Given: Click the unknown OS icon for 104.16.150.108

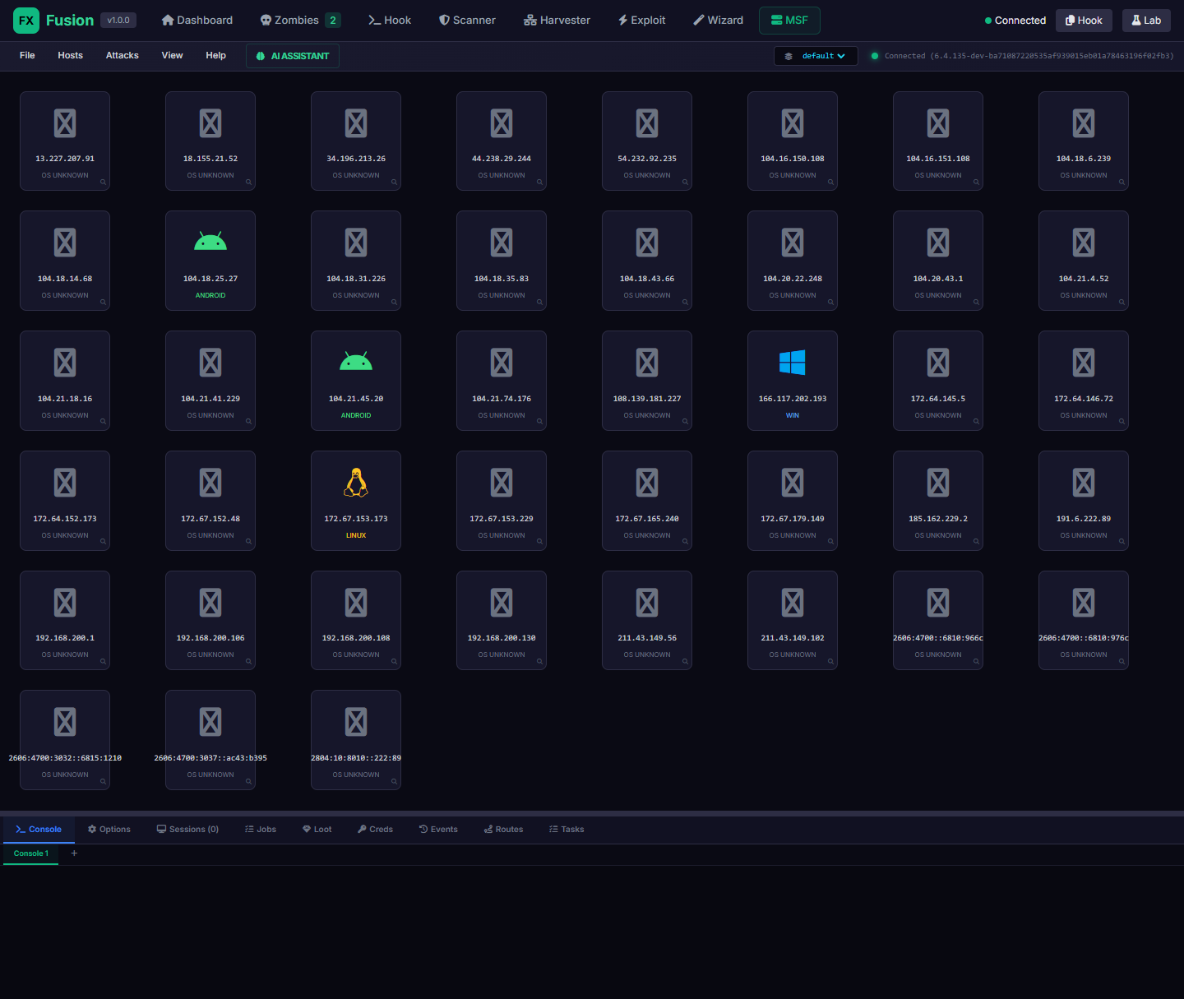Looking at the screenshot, I should pos(793,123).
